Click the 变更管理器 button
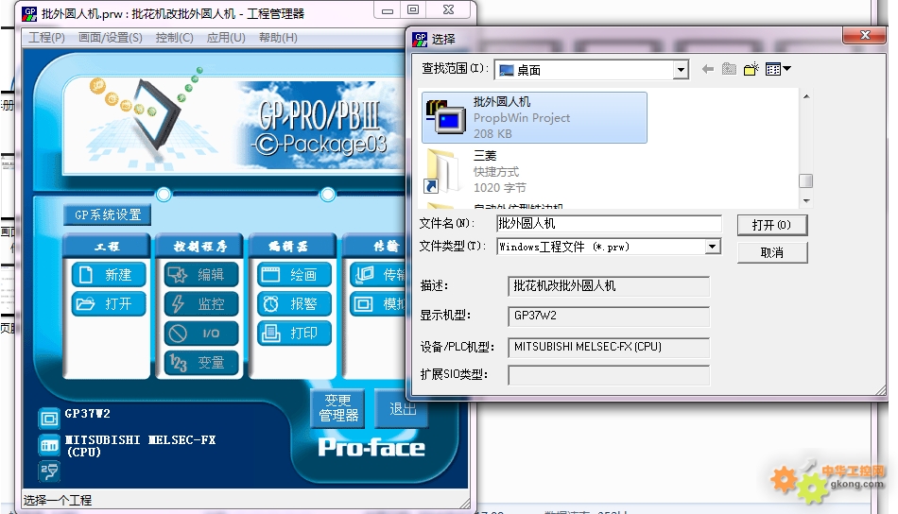Viewport: 898px width, 514px height. [x=337, y=408]
